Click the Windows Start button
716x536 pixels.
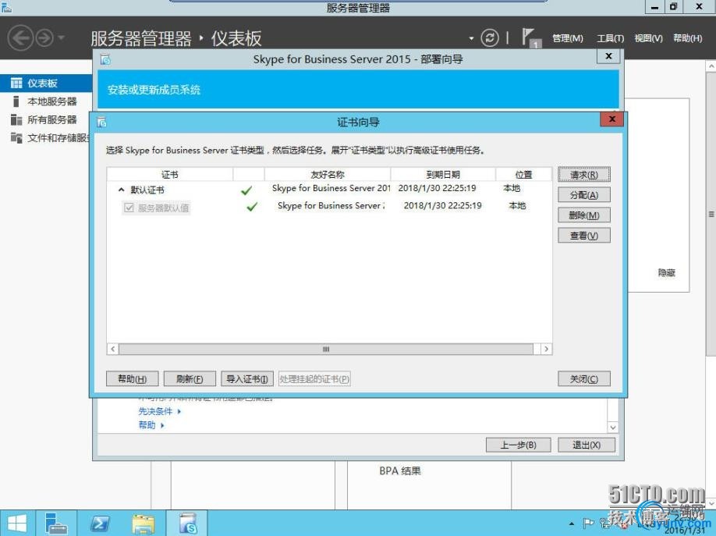click(x=17, y=524)
